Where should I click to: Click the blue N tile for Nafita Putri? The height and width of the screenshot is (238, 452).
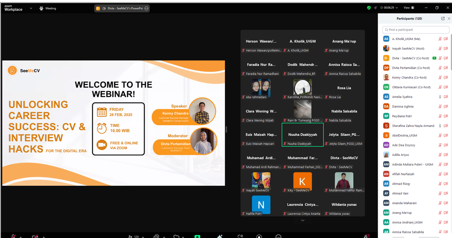click(261, 205)
